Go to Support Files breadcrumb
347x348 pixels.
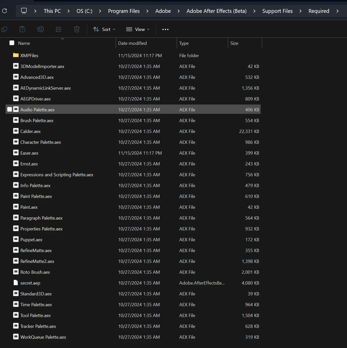(x=277, y=11)
